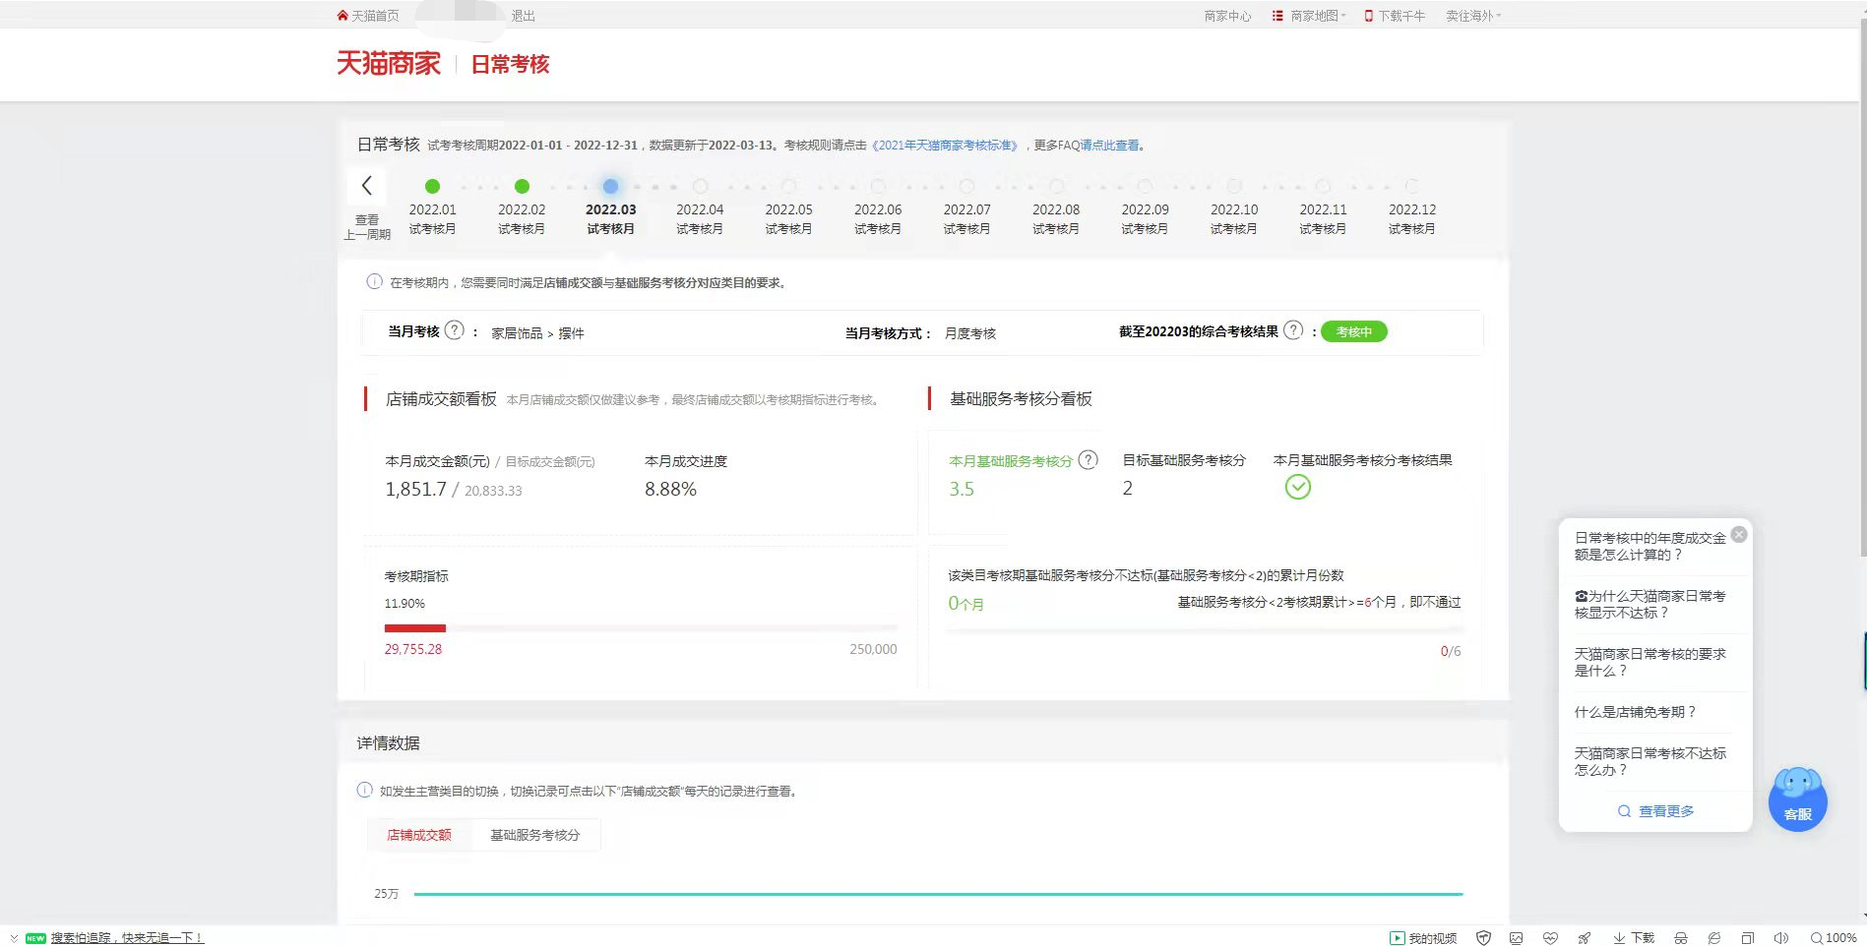Click the info icon before 在考核期内

tap(374, 281)
